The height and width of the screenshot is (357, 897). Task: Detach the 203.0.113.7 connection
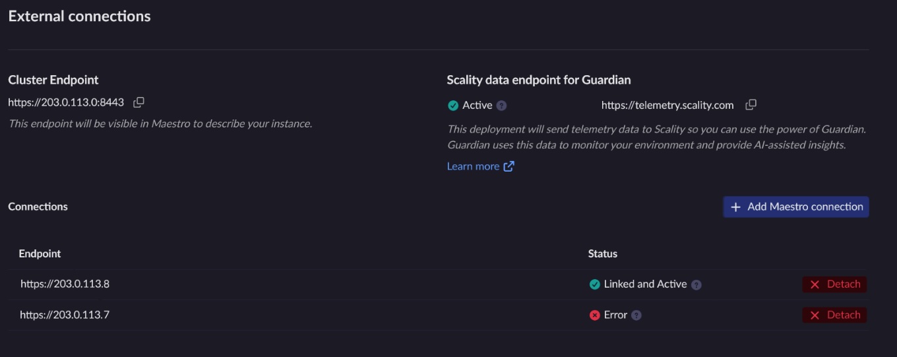pos(834,315)
